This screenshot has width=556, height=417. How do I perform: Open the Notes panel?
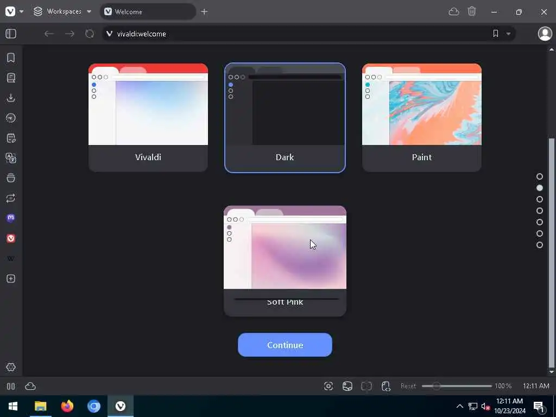pos(11,138)
